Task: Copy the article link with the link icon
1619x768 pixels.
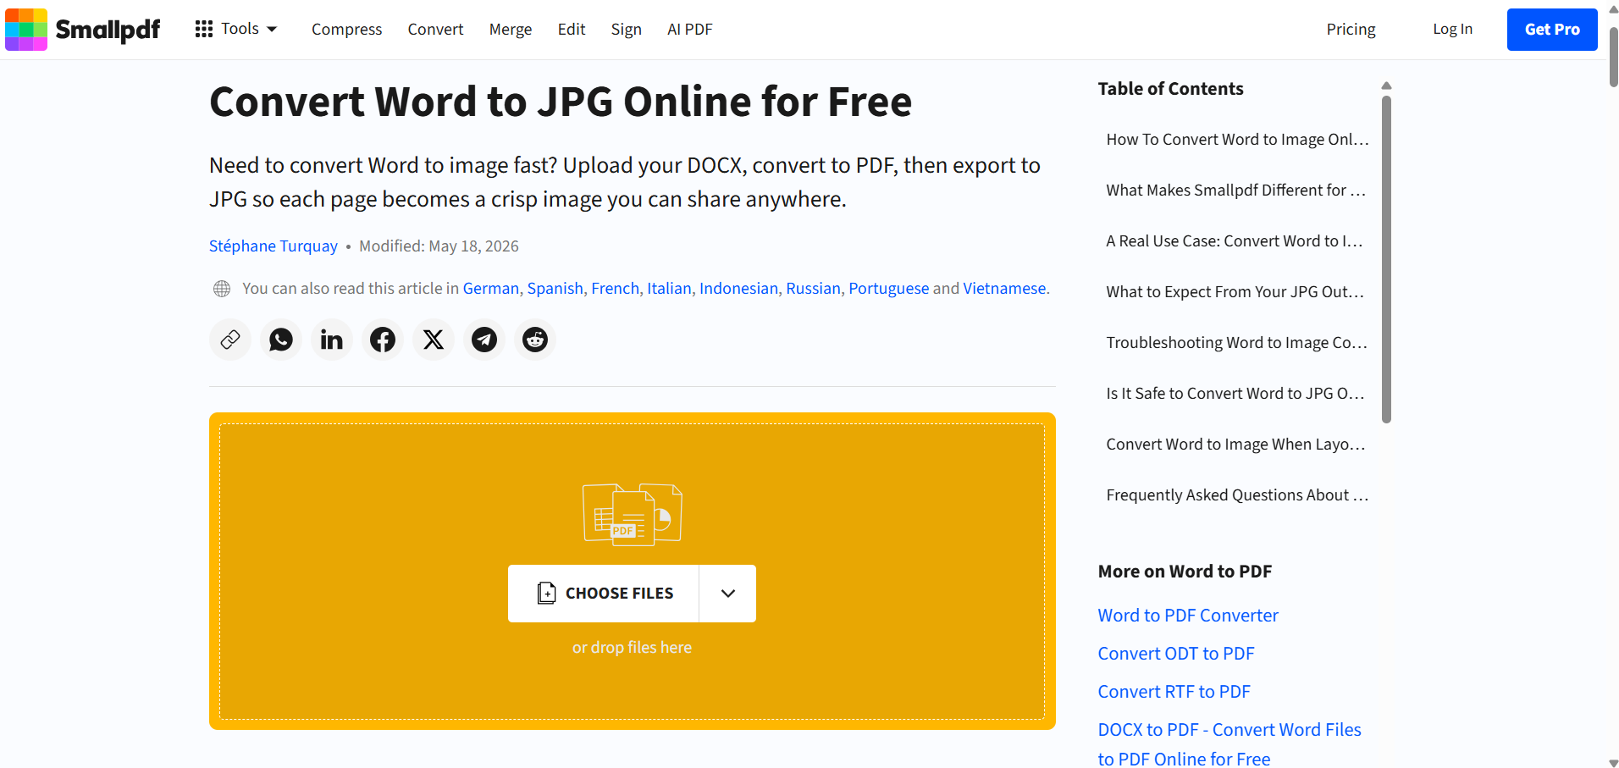Action: click(230, 340)
